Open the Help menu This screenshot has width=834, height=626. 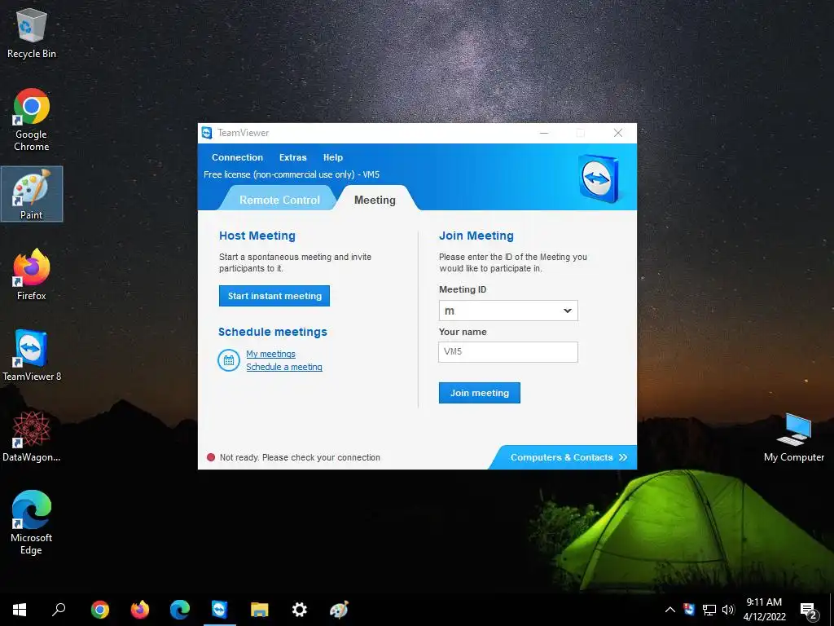tap(333, 157)
